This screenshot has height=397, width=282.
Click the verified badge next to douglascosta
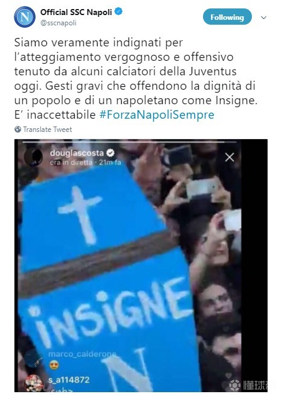tap(110, 153)
